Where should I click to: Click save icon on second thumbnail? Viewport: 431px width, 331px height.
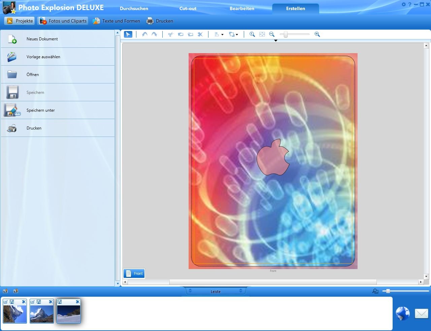(39, 302)
